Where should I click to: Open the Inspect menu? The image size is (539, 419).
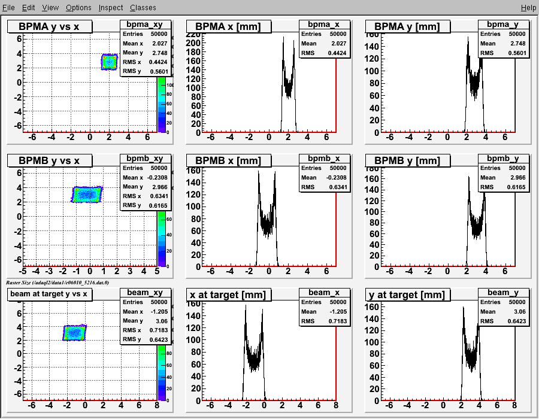click(111, 8)
